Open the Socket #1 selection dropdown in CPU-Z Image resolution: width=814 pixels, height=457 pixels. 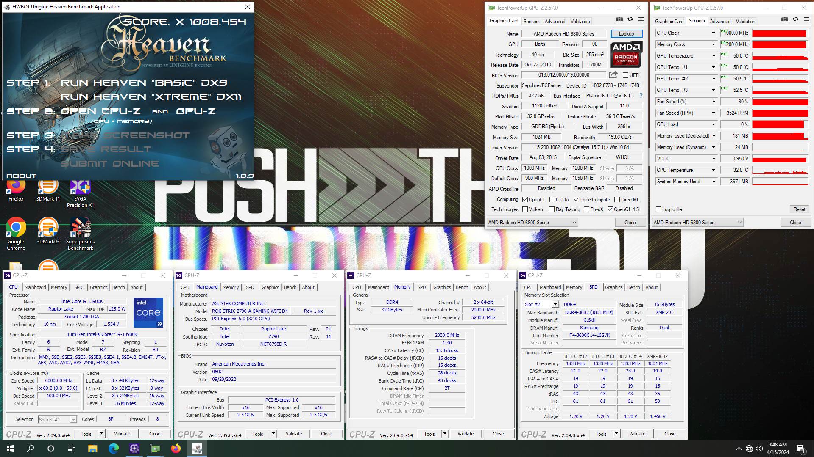[57, 419]
